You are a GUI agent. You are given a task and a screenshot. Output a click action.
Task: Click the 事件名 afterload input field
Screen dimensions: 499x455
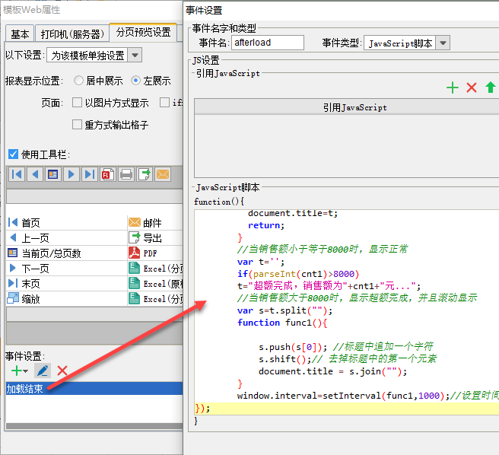(268, 43)
